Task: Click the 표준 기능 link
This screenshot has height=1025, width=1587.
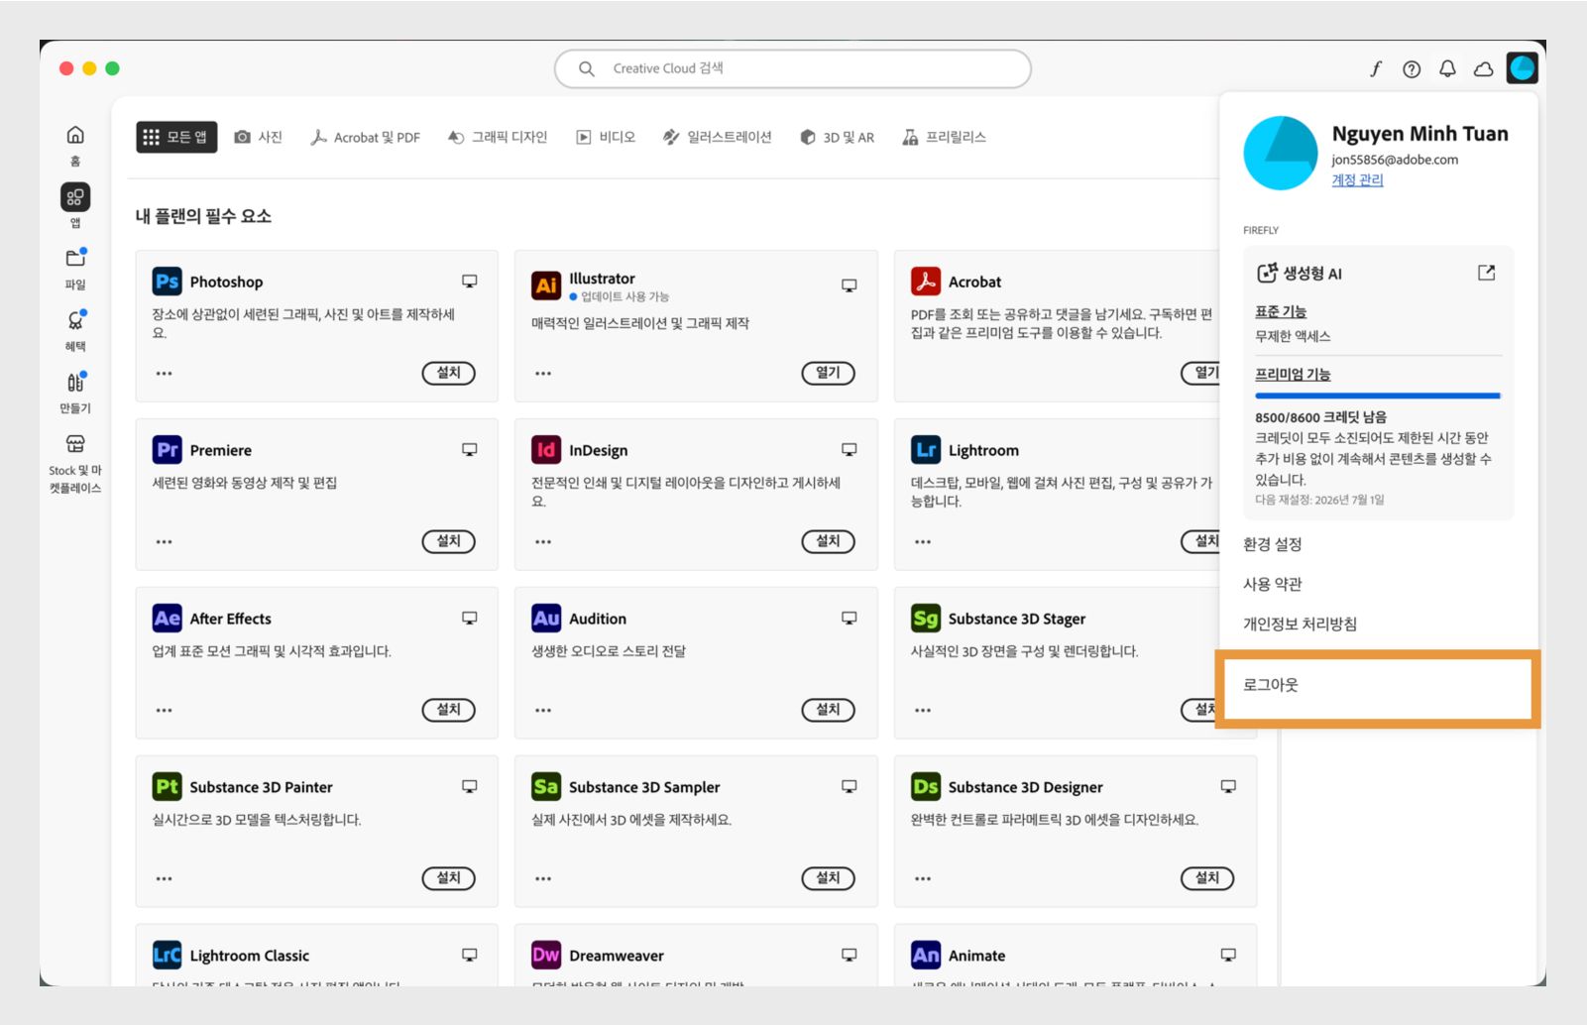Action: click(x=1281, y=311)
